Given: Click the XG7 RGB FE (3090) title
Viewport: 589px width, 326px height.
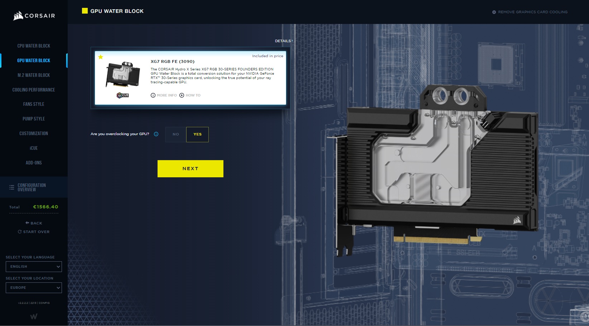Looking at the screenshot, I should click(x=173, y=61).
